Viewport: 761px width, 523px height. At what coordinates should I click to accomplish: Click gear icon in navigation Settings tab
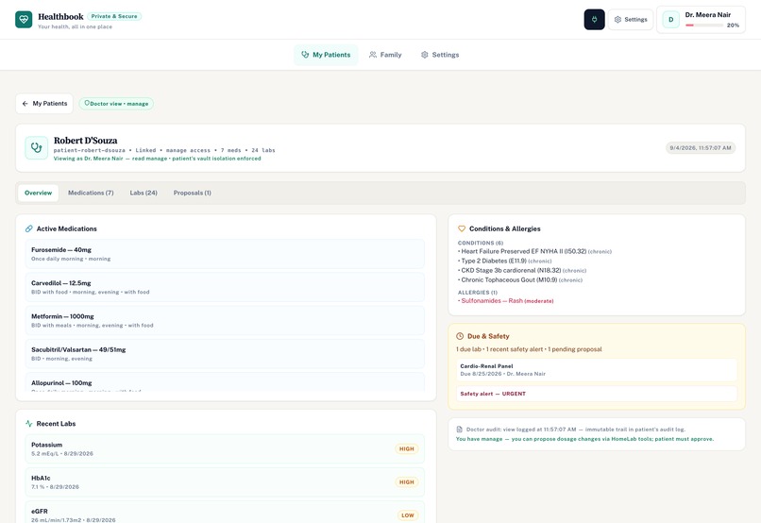pos(425,55)
